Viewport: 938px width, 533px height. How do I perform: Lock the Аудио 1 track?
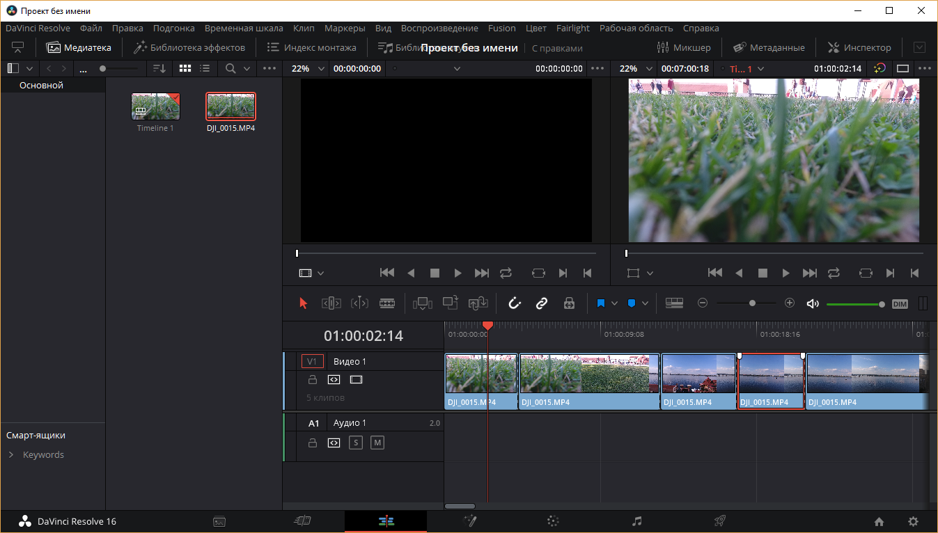pyautogui.click(x=313, y=443)
